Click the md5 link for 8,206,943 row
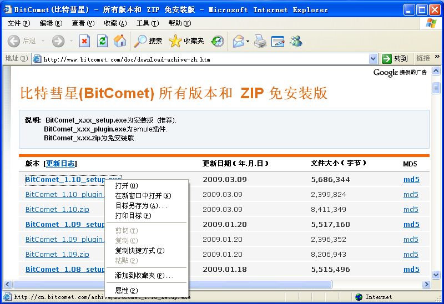 pos(411,255)
